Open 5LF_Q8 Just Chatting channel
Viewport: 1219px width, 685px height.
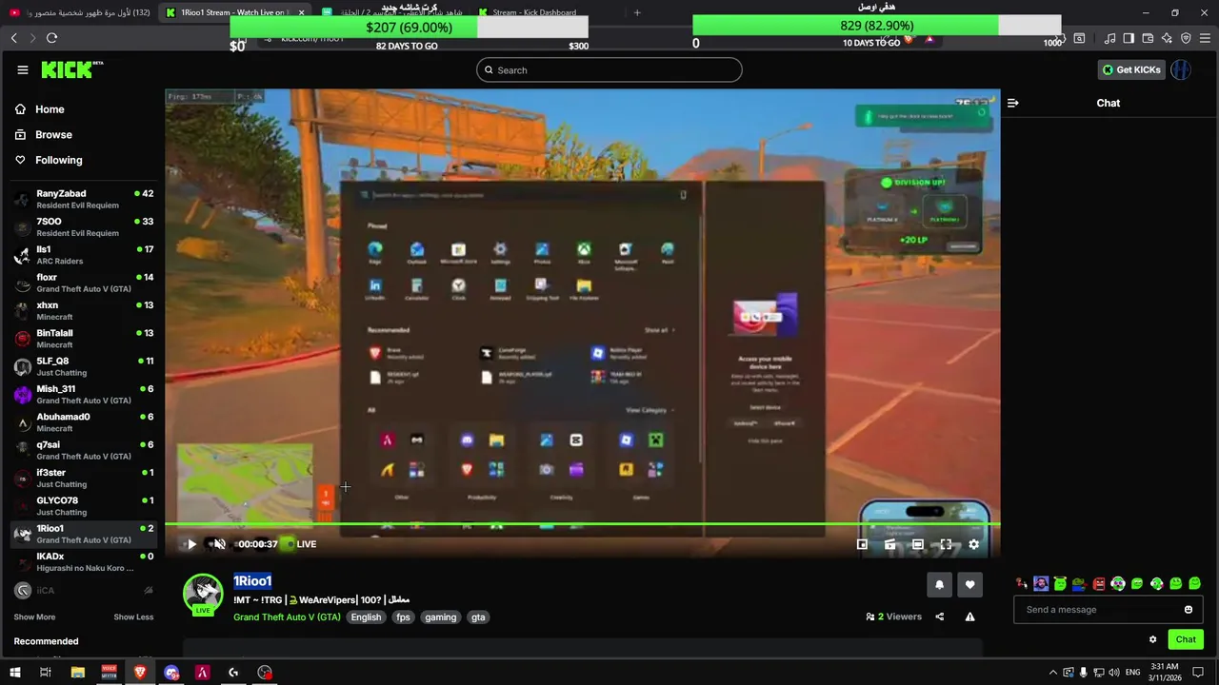click(84, 366)
